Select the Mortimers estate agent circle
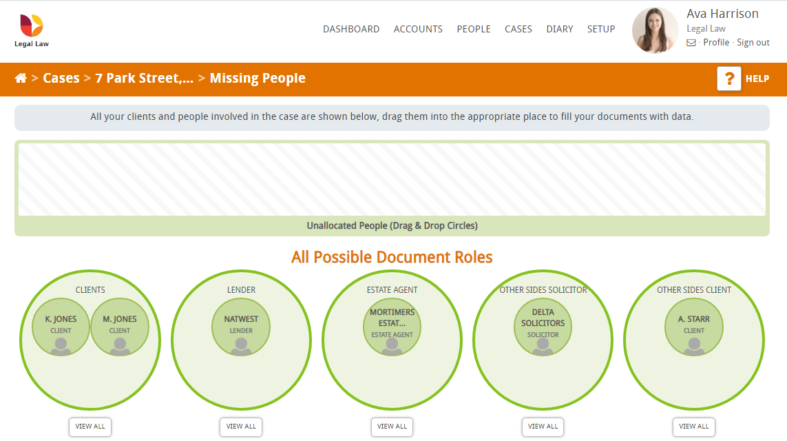Viewport: 787px width, 441px height. [391, 327]
